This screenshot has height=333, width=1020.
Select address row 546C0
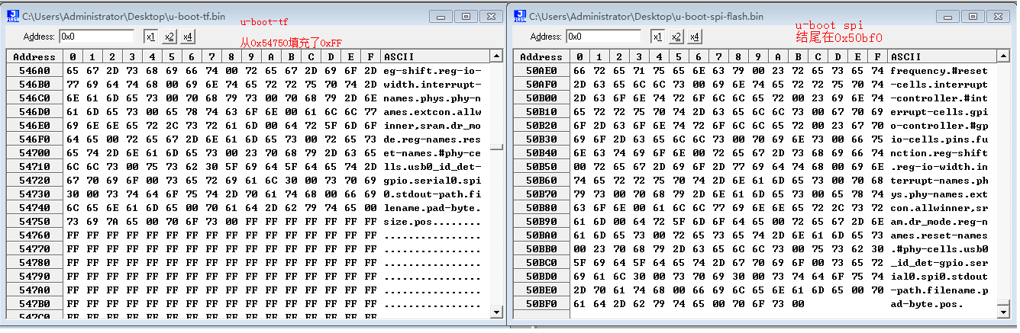34,98
